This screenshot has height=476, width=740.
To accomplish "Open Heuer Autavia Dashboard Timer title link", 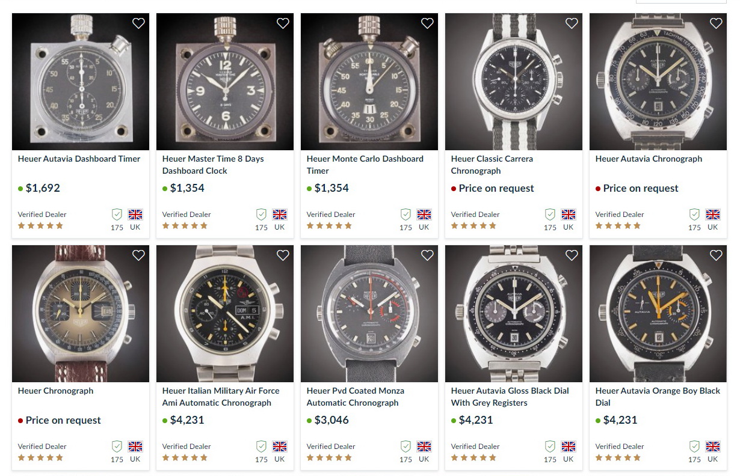I will [x=79, y=159].
